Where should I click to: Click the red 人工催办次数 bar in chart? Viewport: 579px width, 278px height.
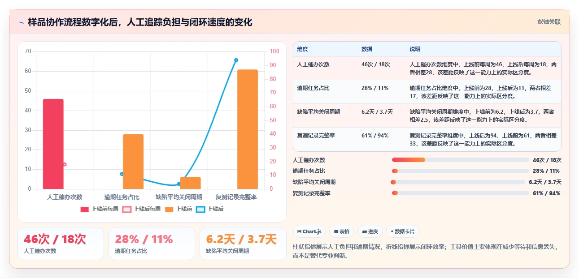[x=53, y=144]
